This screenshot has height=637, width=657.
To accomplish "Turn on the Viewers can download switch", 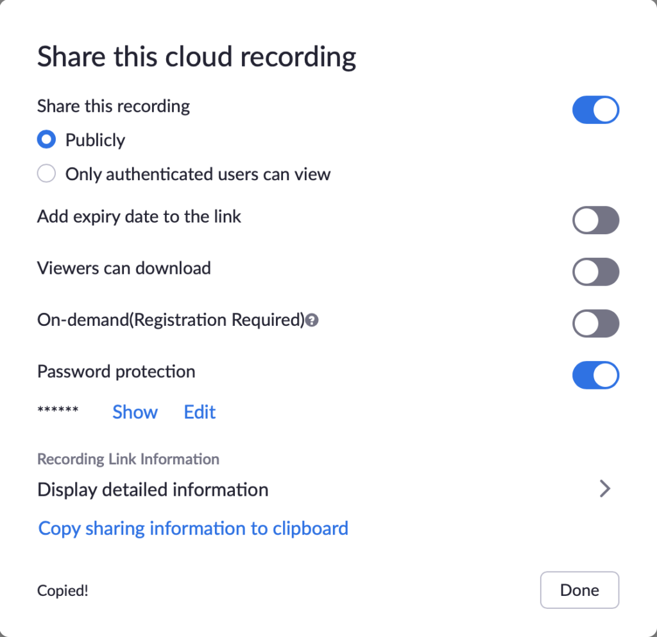I will point(595,272).
